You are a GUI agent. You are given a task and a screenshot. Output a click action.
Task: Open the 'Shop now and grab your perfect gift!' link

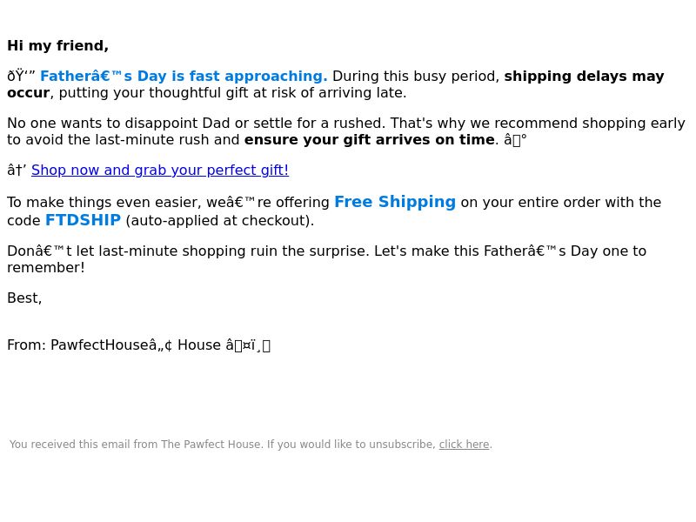point(160,170)
